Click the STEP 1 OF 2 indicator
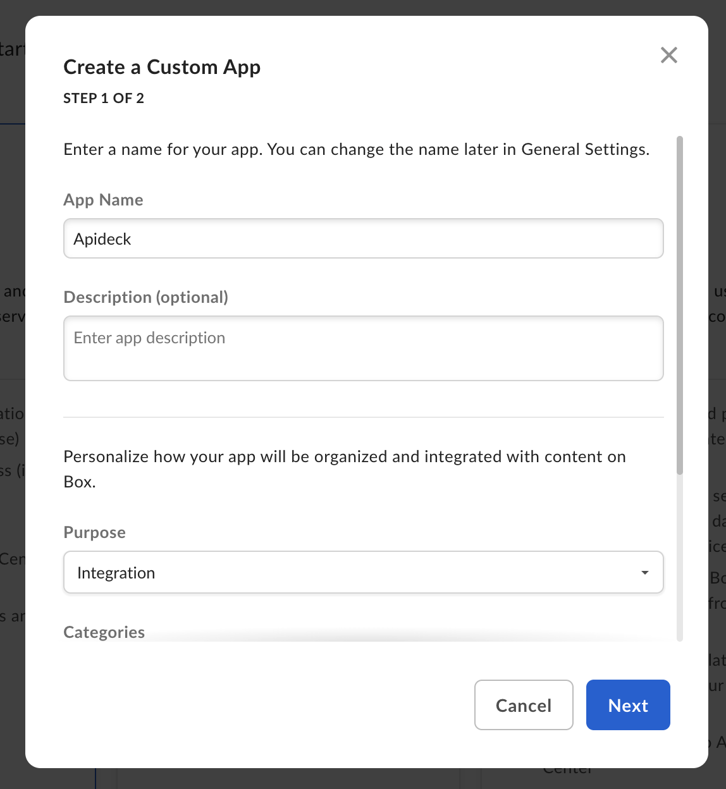 (x=103, y=98)
